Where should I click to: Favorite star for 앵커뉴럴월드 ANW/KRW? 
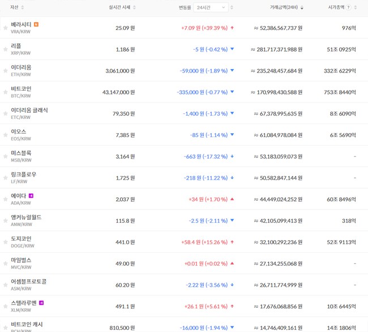5,221
